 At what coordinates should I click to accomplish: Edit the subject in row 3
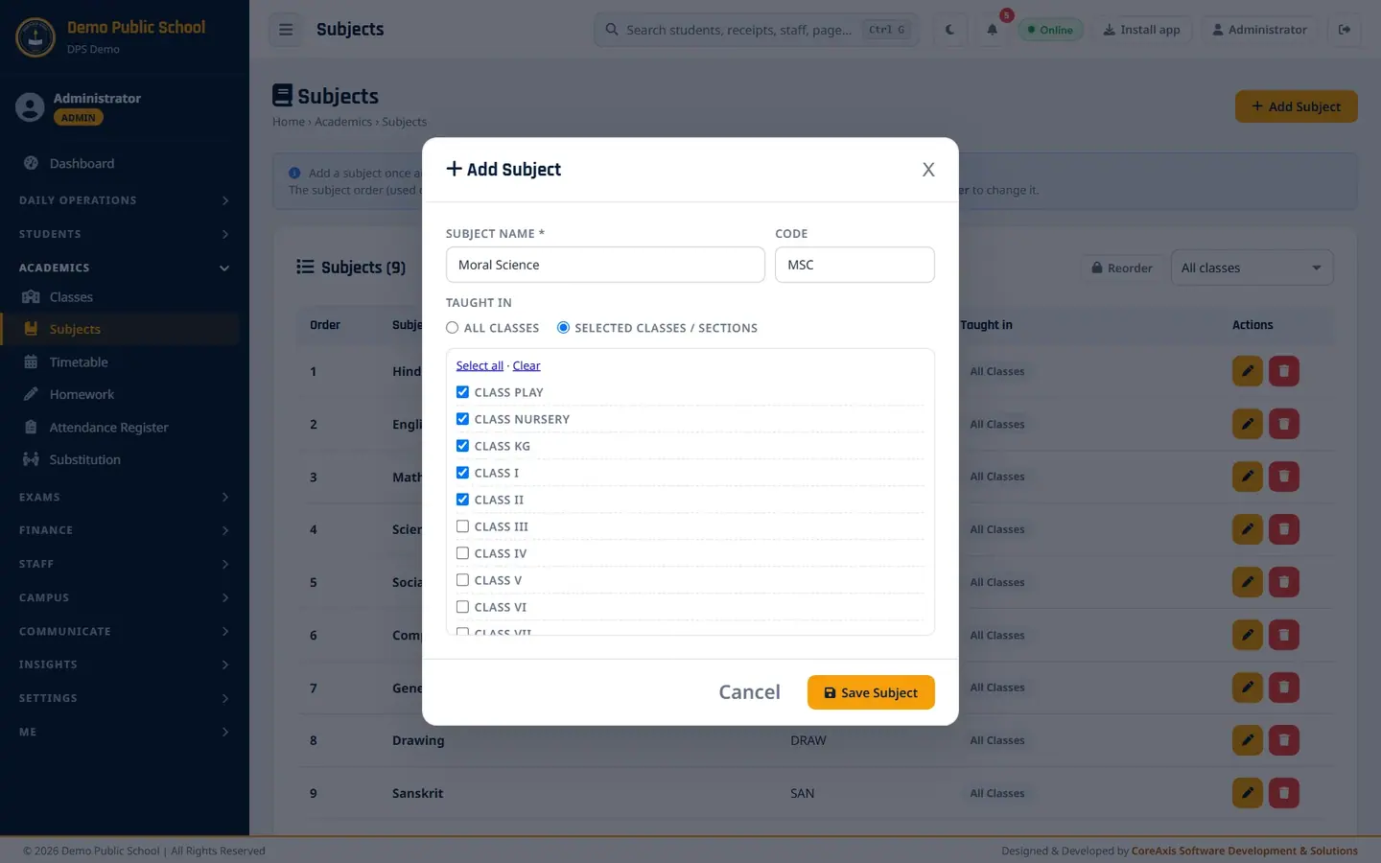(x=1247, y=477)
